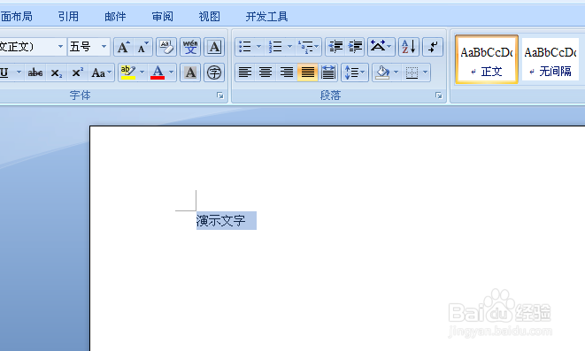Open Paragraph dialog launcher
Viewport: 585px width, 351px height.
[439, 95]
